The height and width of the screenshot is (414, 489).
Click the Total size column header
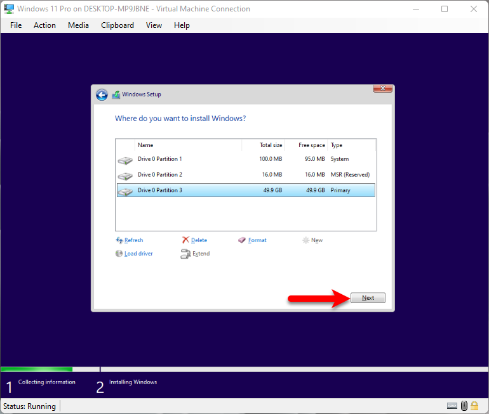263,145
